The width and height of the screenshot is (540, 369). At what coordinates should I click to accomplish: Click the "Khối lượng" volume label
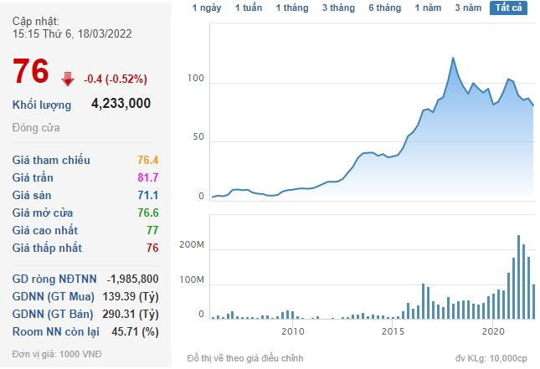(x=42, y=105)
